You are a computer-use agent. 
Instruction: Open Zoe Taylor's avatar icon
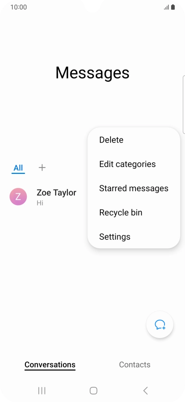pos(18,197)
